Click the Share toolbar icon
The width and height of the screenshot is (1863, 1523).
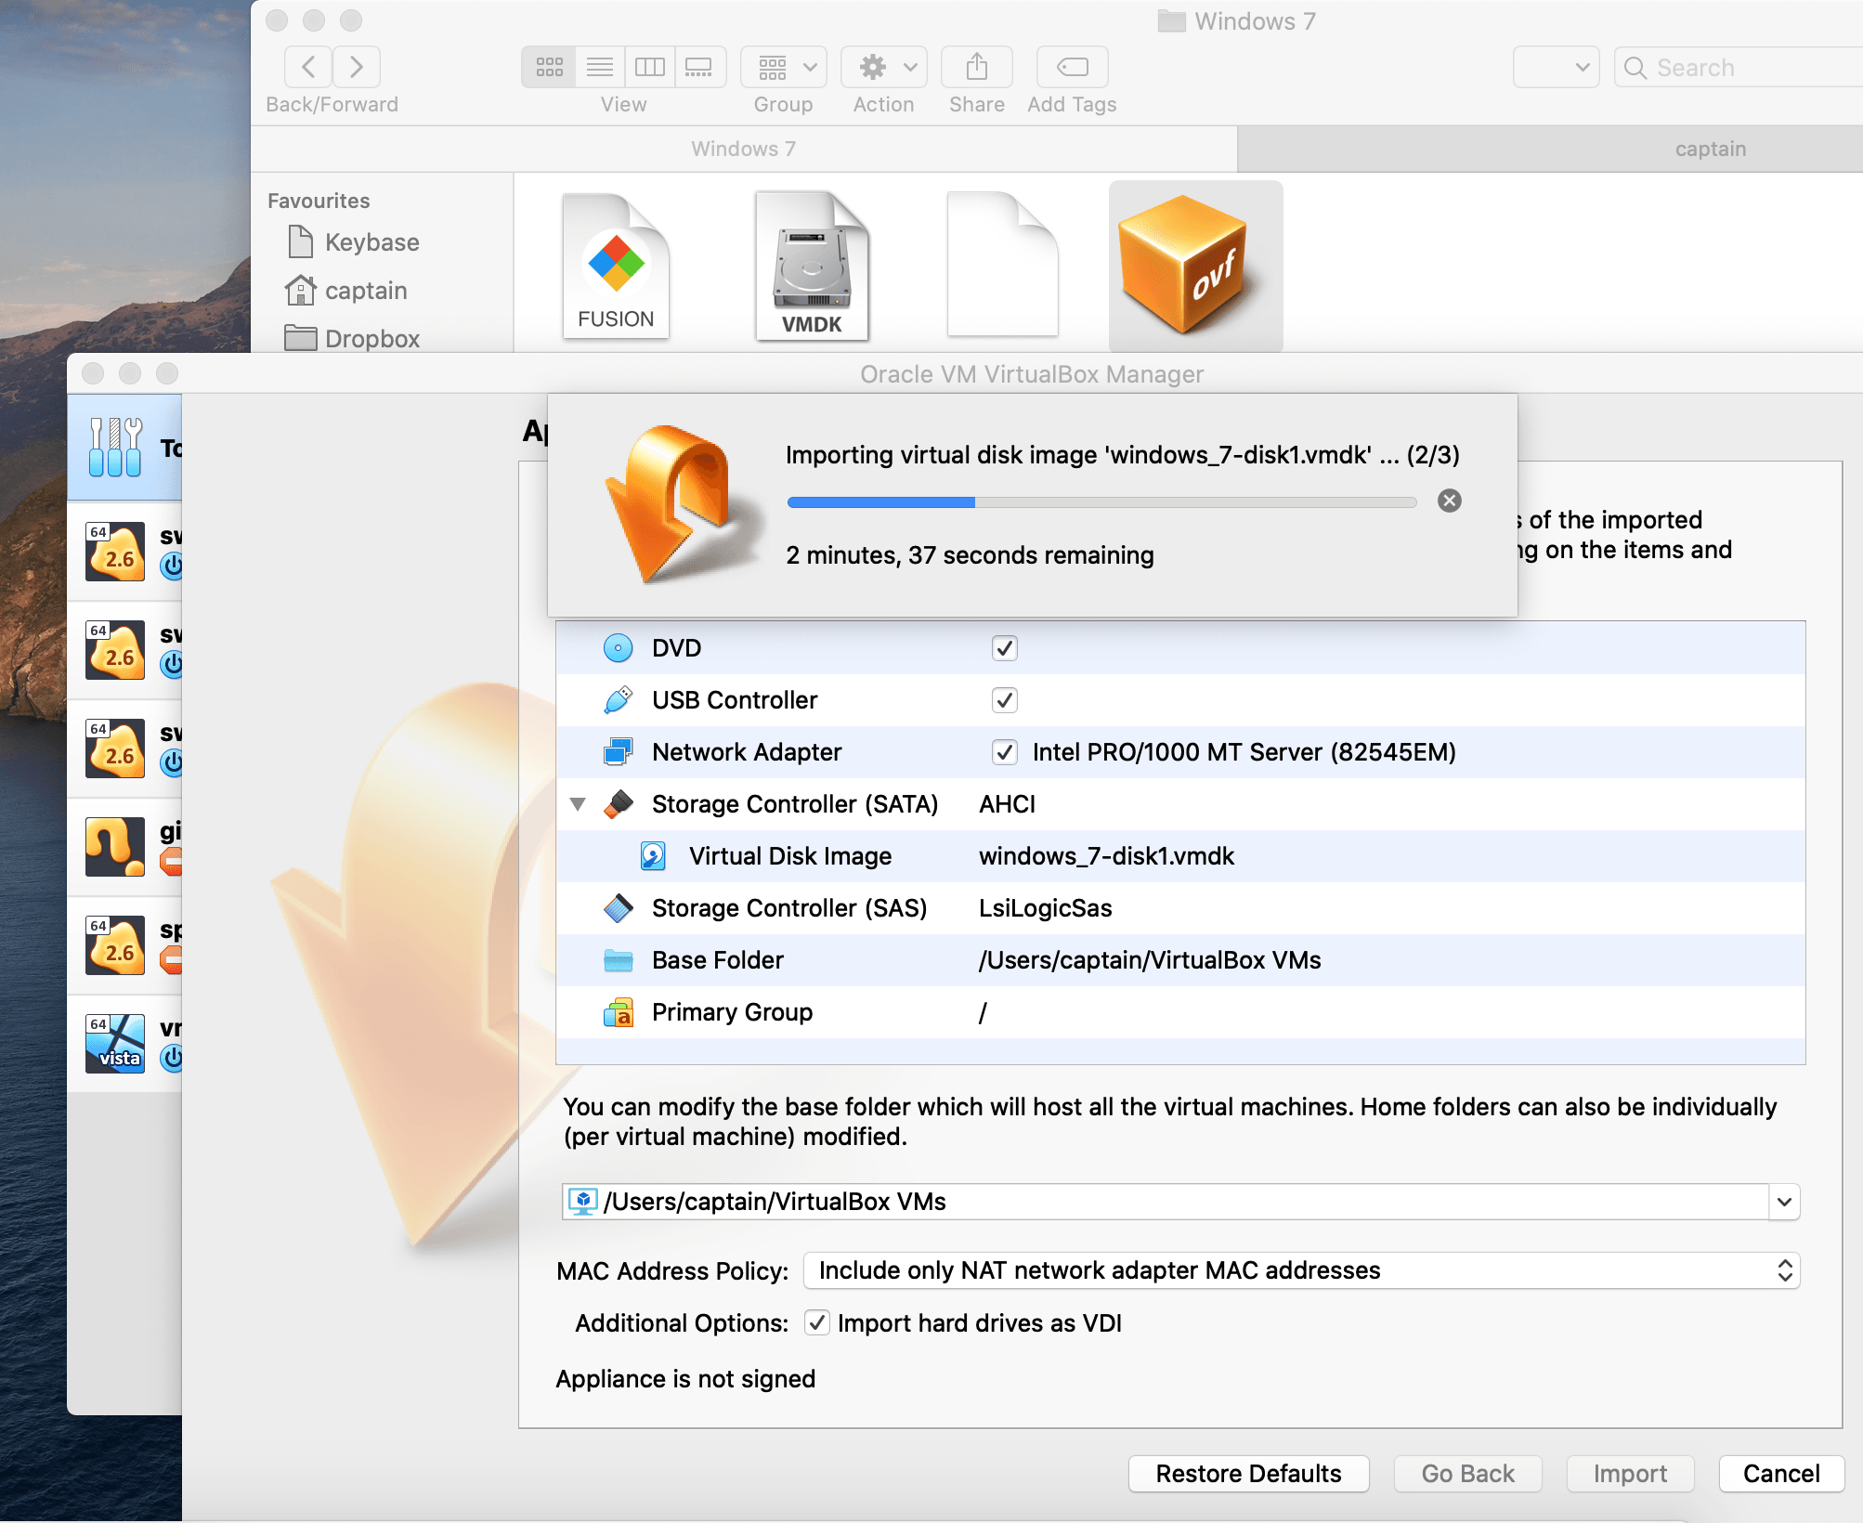click(x=975, y=66)
